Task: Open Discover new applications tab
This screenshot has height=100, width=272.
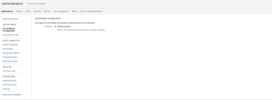Action: click(x=91, y=11)
